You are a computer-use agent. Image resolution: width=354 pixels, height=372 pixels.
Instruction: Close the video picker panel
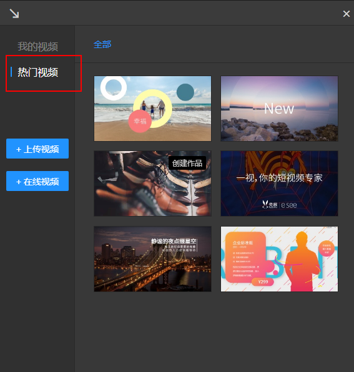(346, 14)
